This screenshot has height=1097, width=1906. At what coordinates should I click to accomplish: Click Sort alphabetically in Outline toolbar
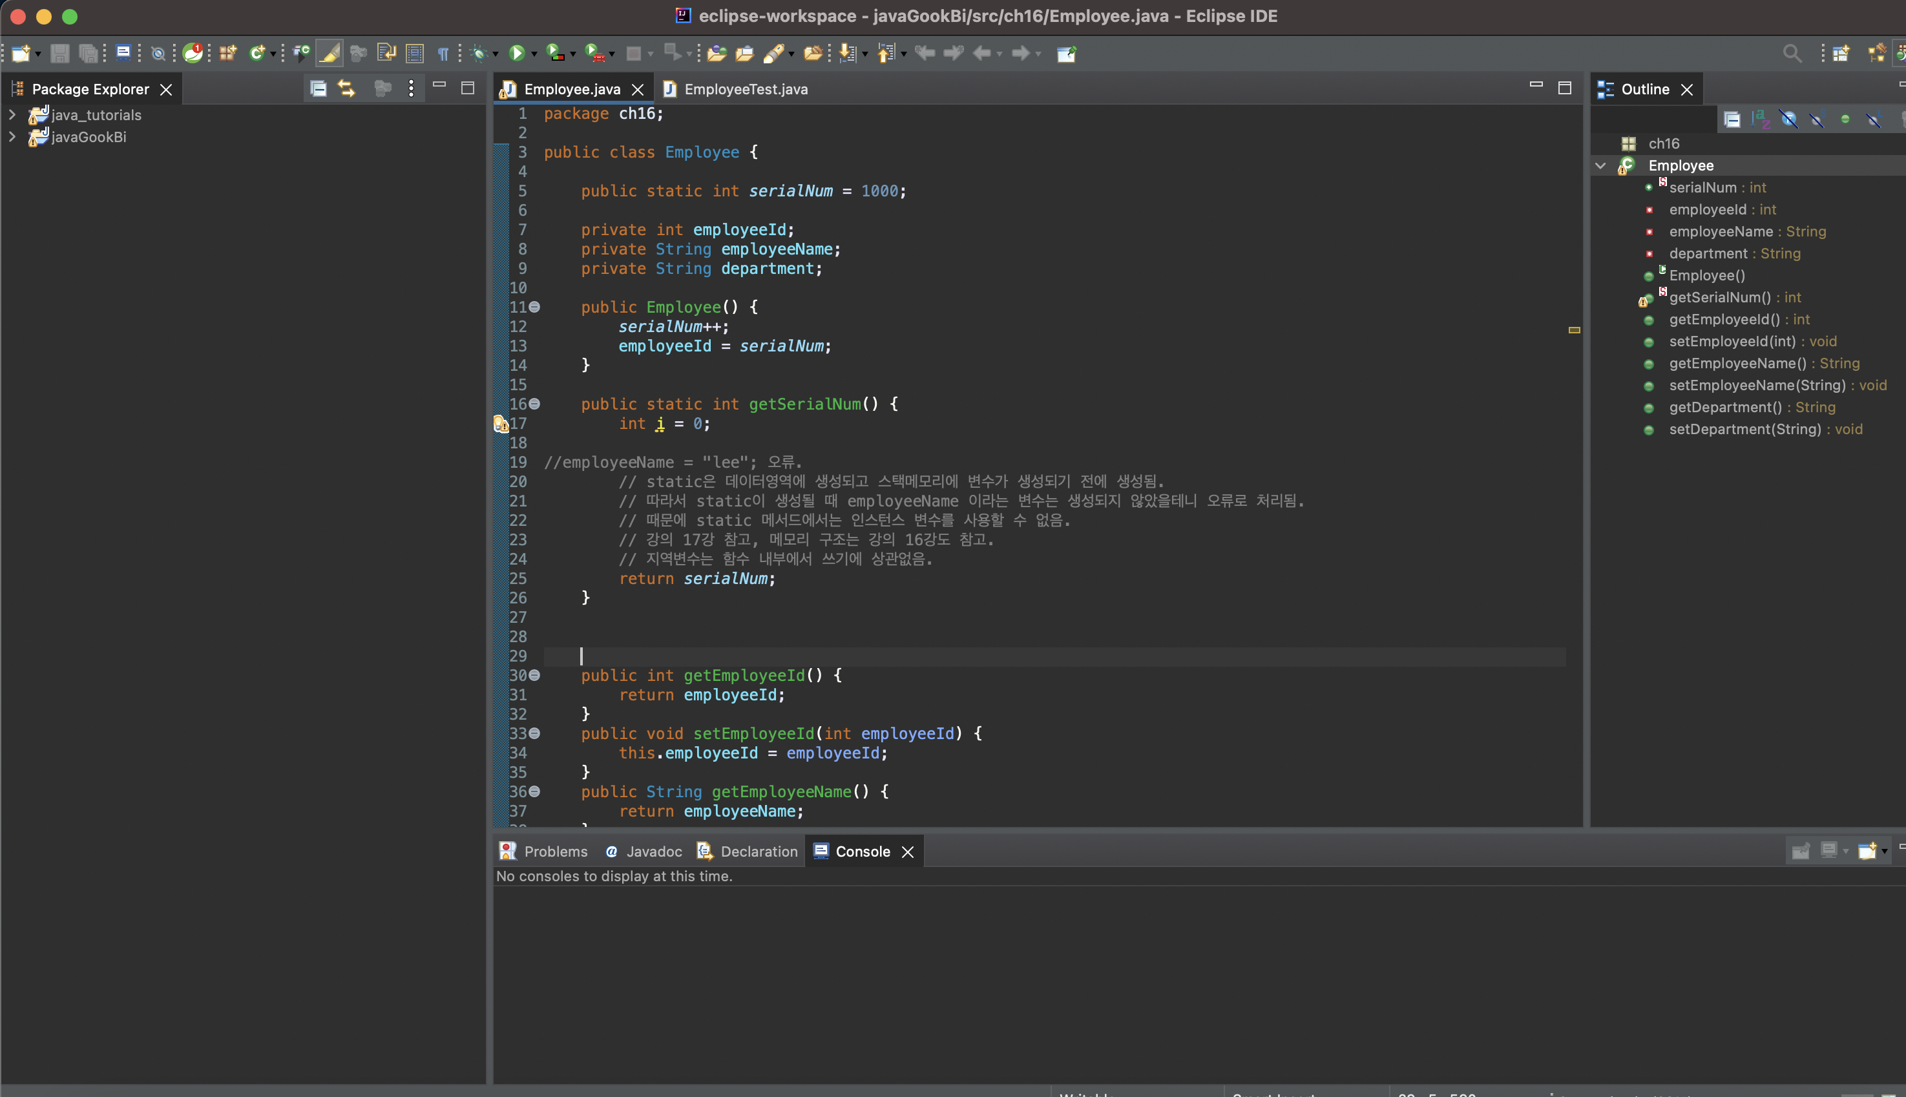pos(1760,119)
